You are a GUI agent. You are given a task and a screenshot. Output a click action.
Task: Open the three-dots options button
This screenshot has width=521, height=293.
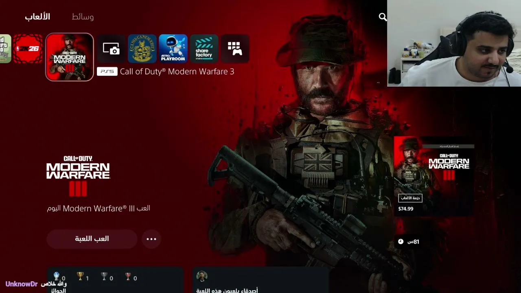tap(151, 239)
